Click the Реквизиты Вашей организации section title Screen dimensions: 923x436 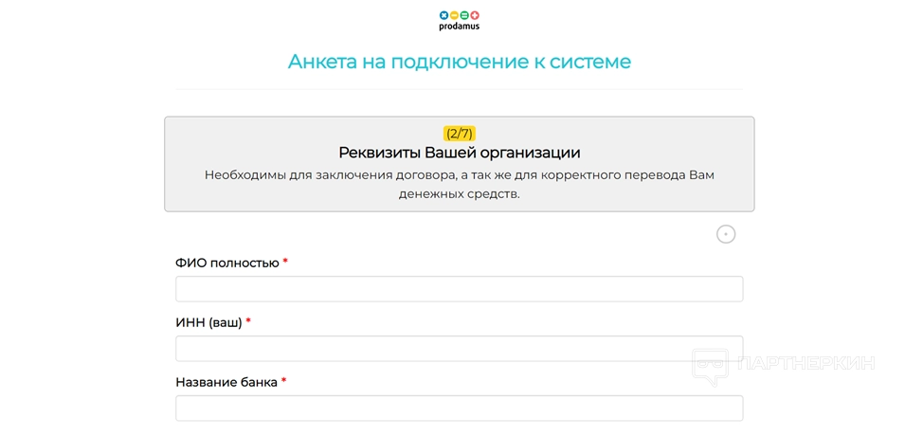[460, 153]
